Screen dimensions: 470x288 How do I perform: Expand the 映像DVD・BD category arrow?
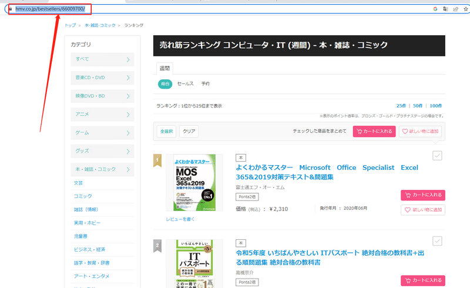click(x=128, y=96)
